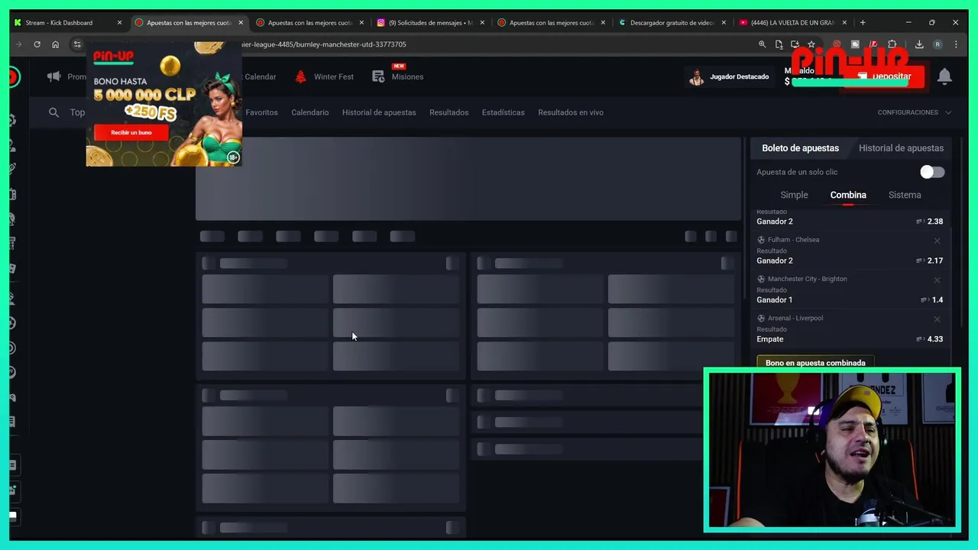Reload the page with the browser refresh icon

(37, 44)
